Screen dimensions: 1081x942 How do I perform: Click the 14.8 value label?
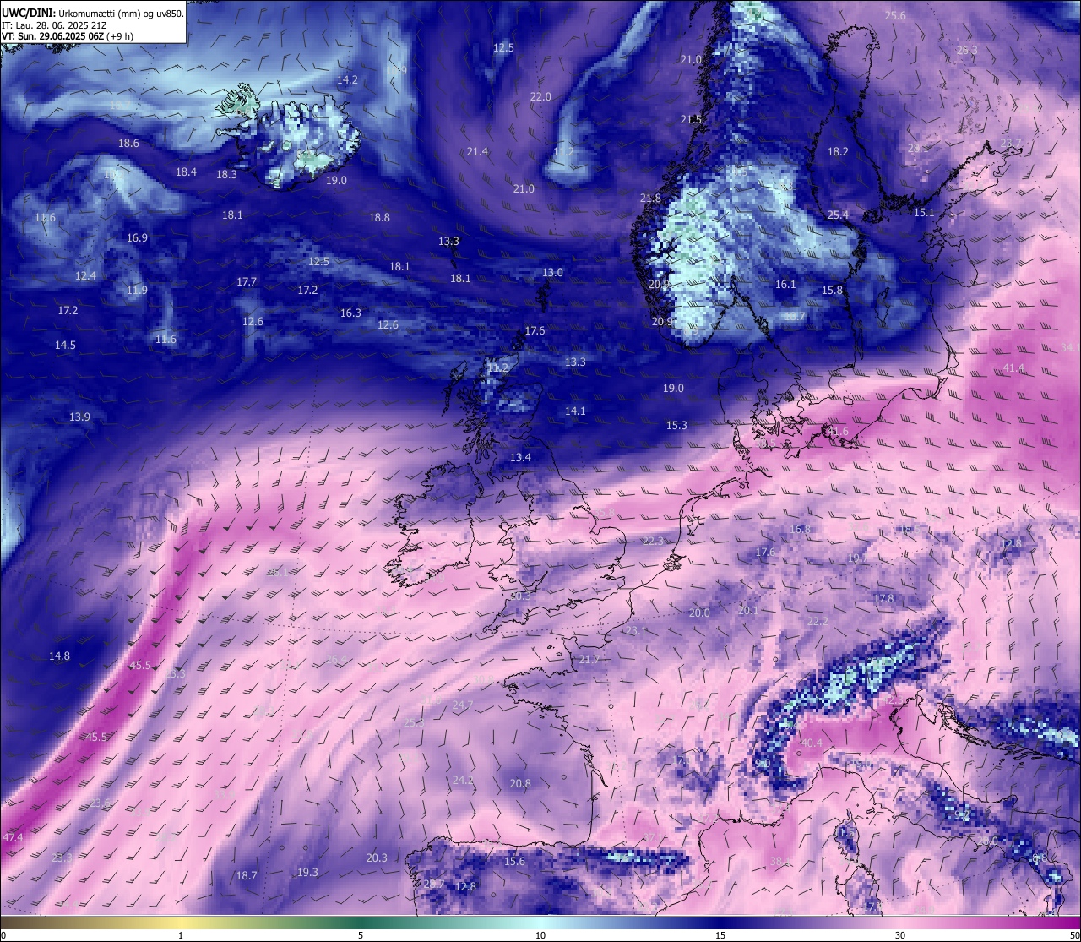(59, 656)
